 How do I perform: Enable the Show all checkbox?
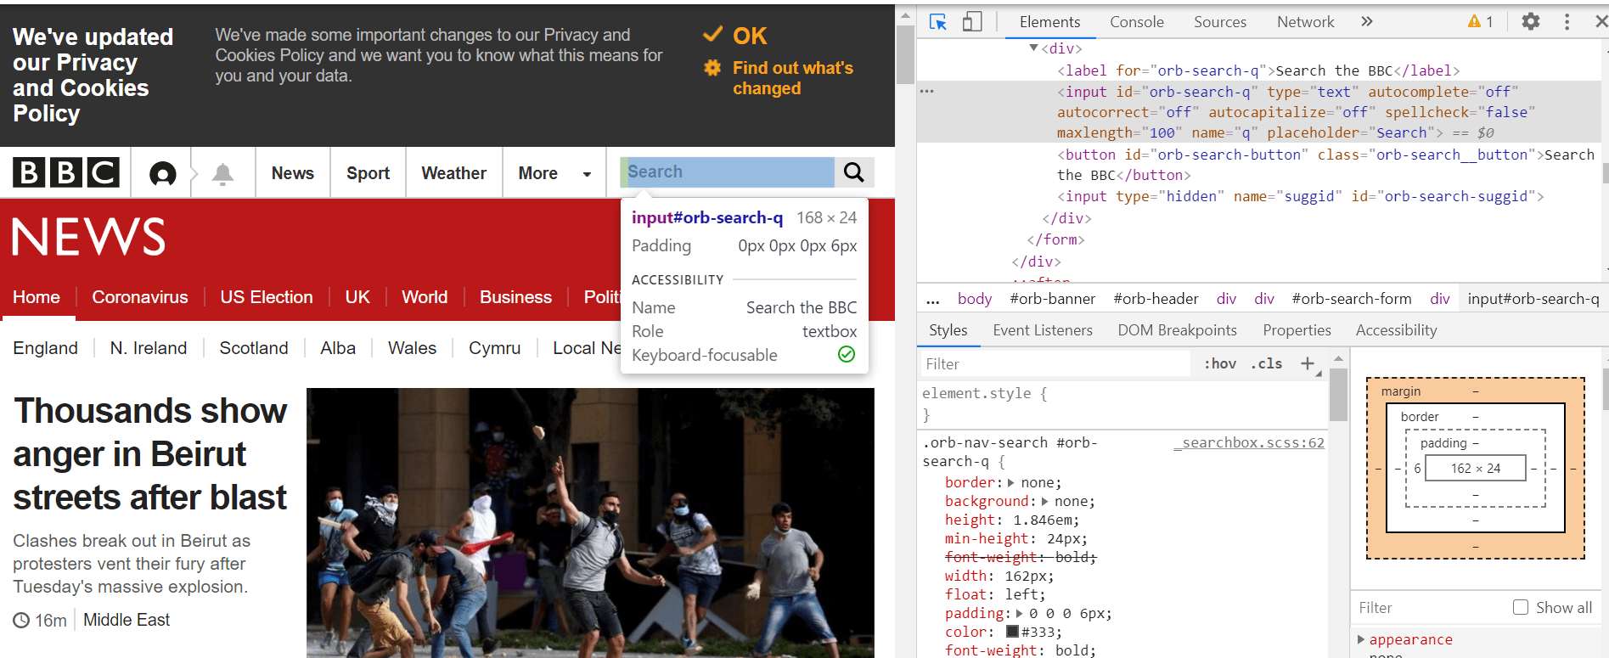click(1521, 607)
